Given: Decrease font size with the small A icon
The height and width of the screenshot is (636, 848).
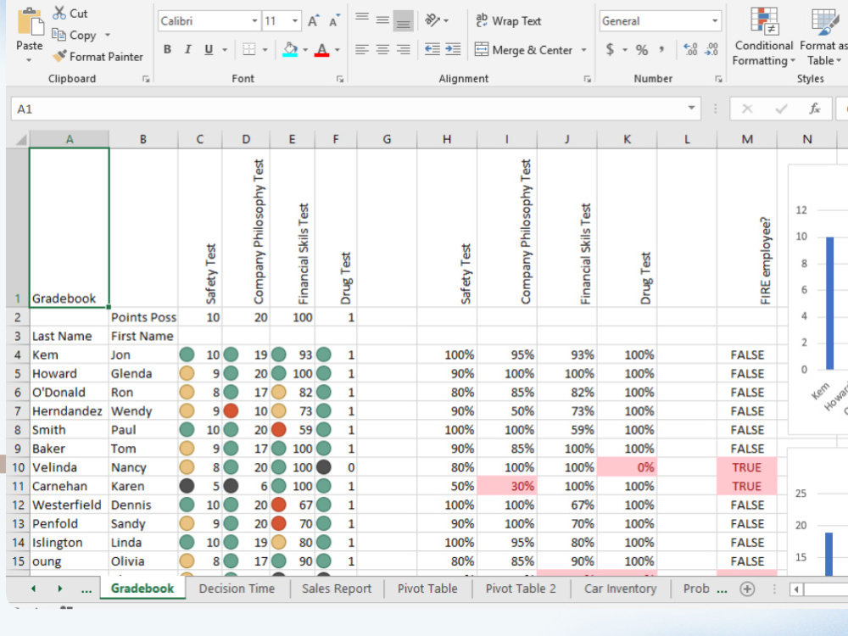Looking at the screenshot, I should coord(334,20).
